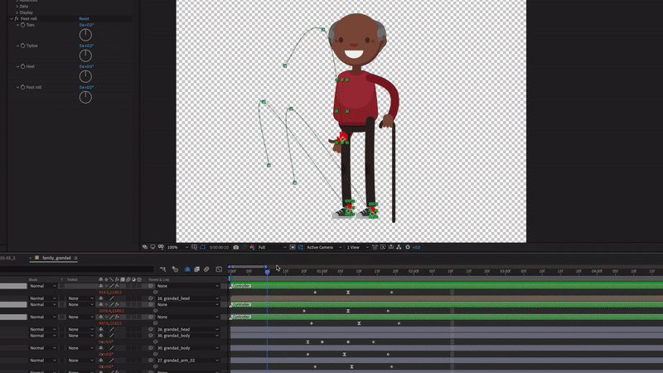Open the Active Camera dropdown

click(324, 247)
